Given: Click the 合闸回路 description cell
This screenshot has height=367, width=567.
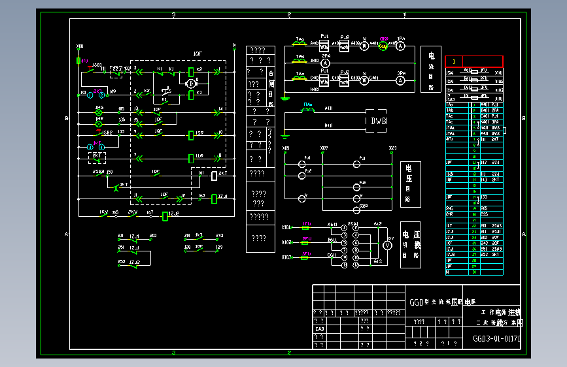Looking at the screenshot, I should pyautogui.click(x=271, y=87).
